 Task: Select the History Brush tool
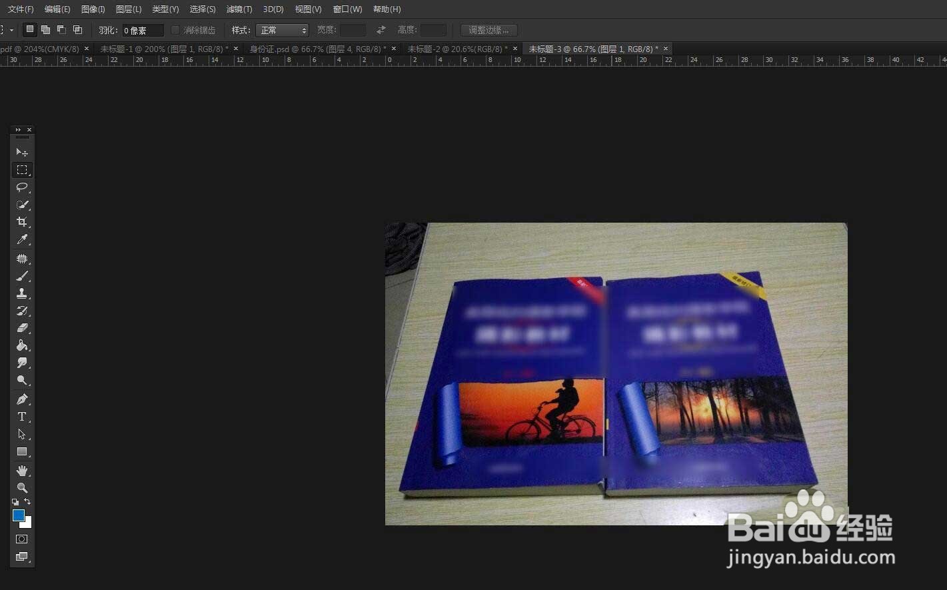coord(22,311)
